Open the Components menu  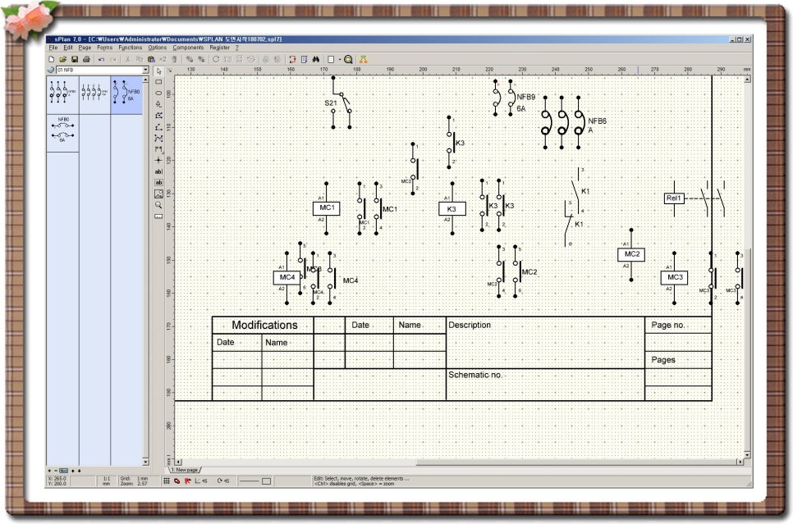tap(188, 48)
